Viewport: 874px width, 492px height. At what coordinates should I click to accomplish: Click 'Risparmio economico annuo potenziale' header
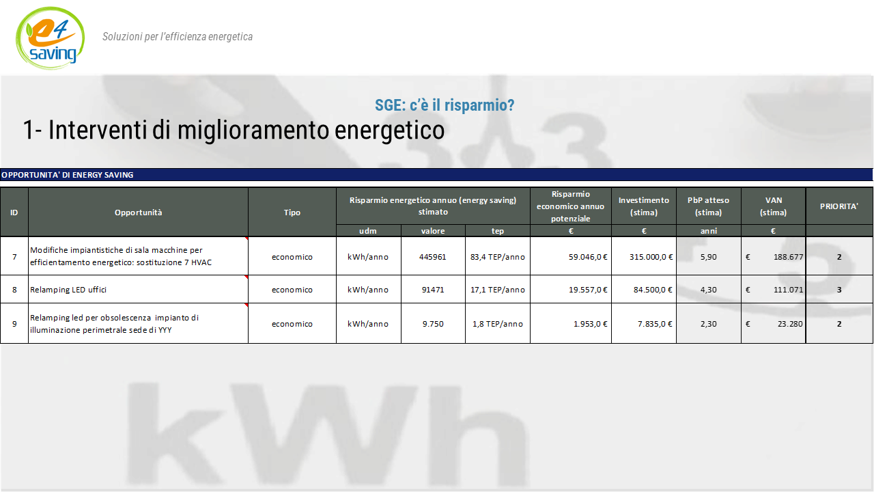[571, 206]
